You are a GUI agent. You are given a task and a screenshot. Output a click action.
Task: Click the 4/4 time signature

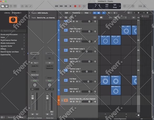click(x=115, y=5)
